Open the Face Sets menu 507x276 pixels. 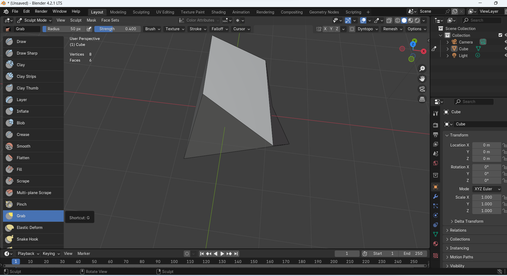click(110, 20)
